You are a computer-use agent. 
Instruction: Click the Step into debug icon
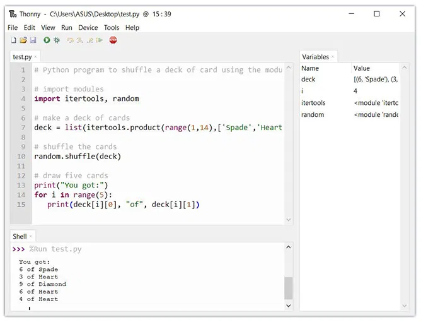pyautogui.click(x=80, y=40)
